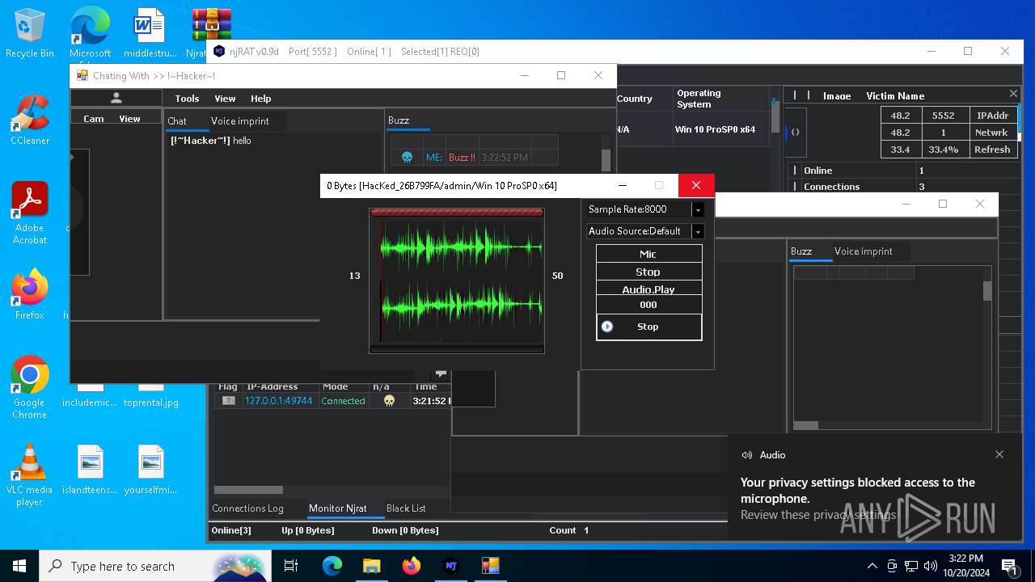1035x582 pixels.
Task: Switch to the Black List tab
Action: pyautogui.click(x=406, y=508)
